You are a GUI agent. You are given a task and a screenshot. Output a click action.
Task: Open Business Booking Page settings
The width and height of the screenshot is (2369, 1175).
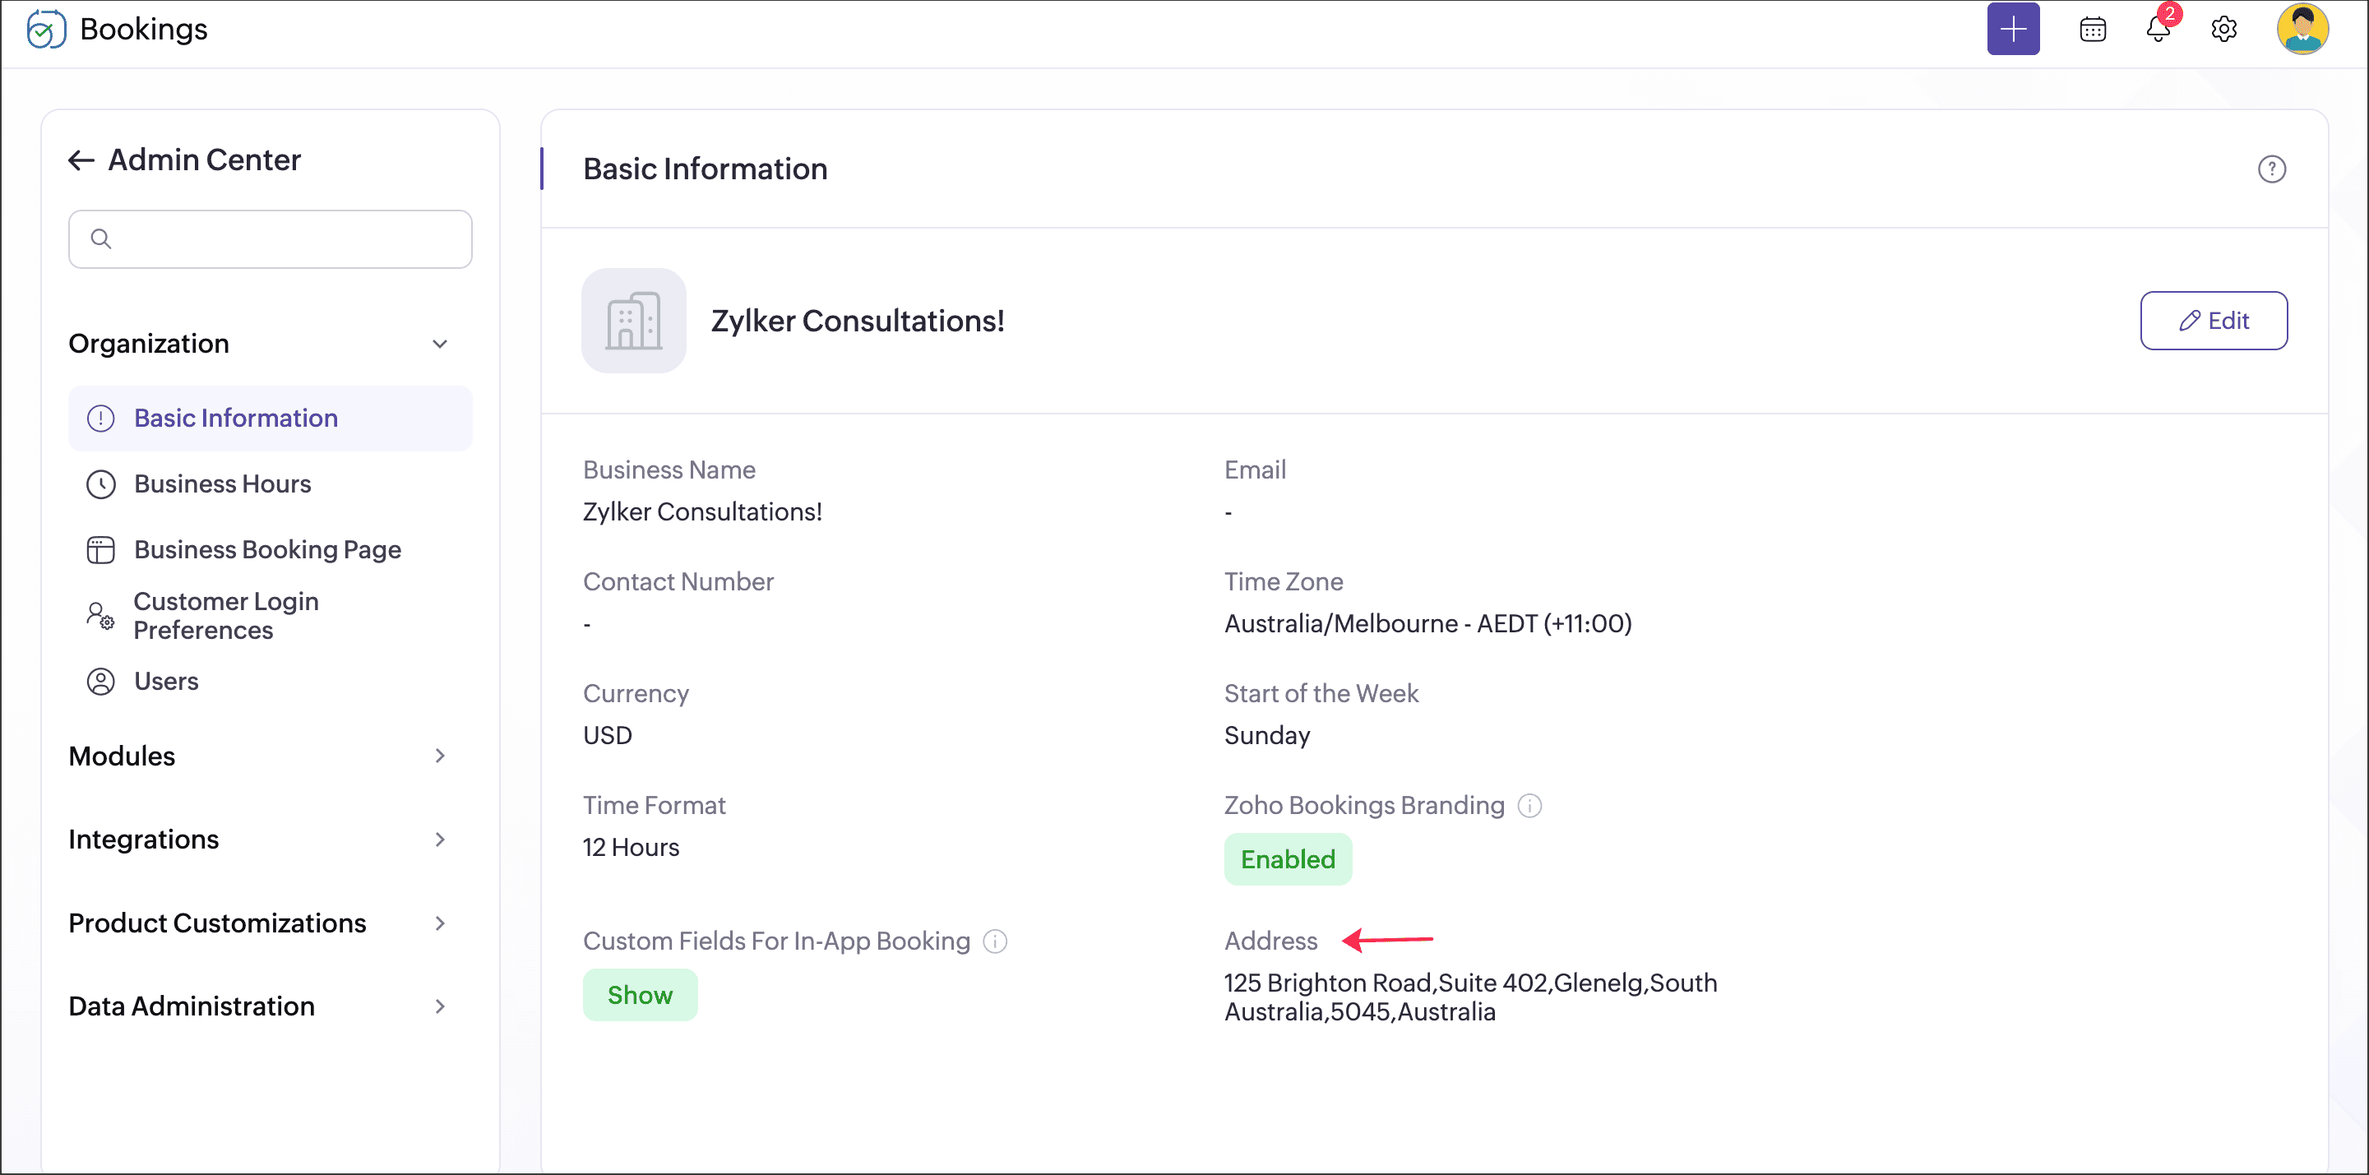[266, 550]
